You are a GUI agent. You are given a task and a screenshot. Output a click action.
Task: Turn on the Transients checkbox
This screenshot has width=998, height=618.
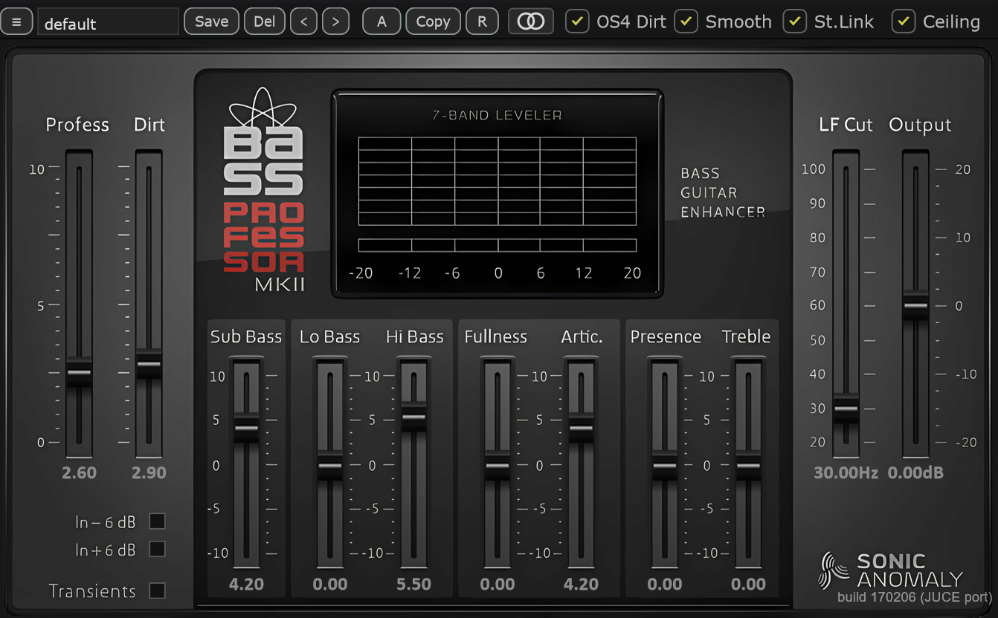click(x=157, y=591)
